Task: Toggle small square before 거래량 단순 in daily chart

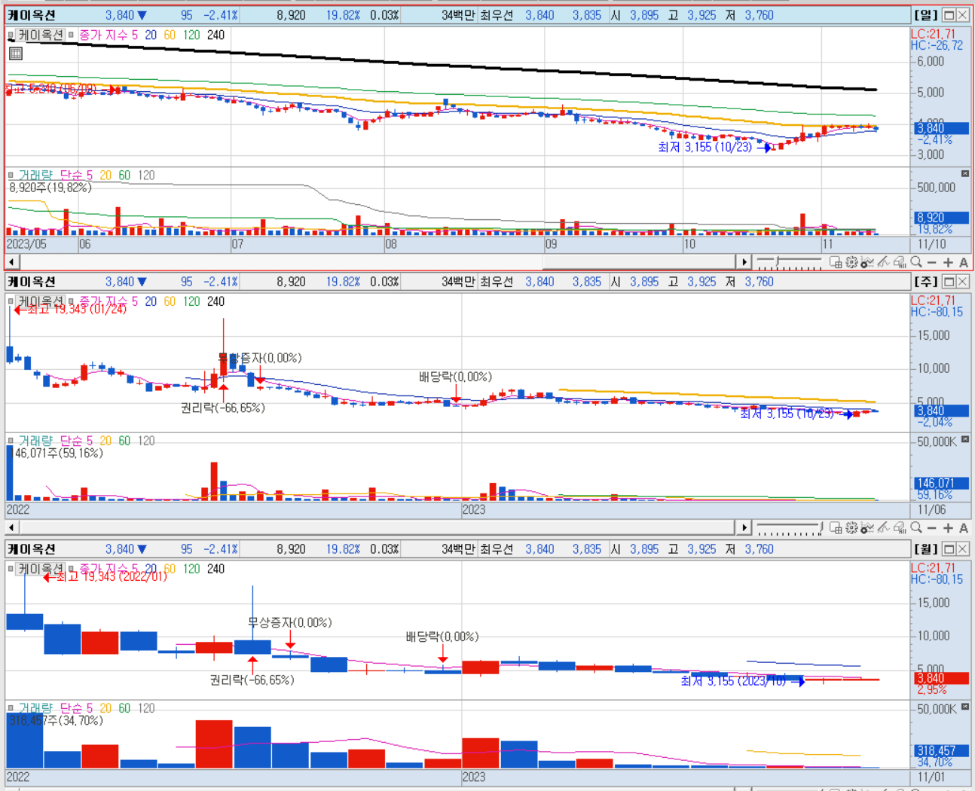Action: tap(11, 175)
